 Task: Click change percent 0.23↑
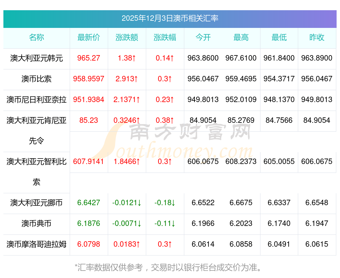coord(165,100)
